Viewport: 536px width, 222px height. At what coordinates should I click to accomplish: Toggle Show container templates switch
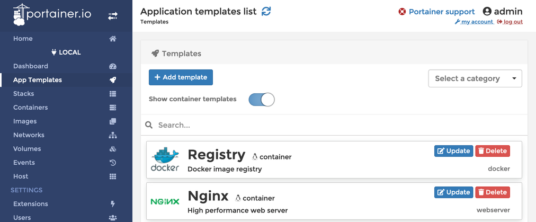(262, 100)
